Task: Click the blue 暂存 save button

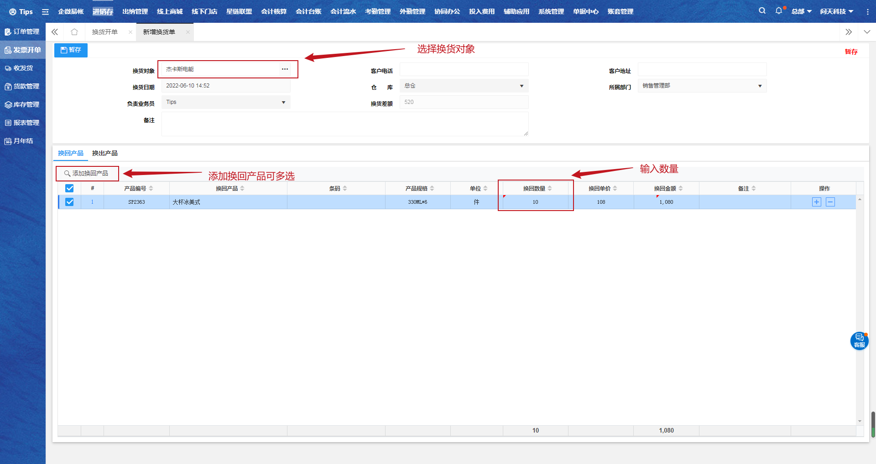Action: click(x=71, y=50)
